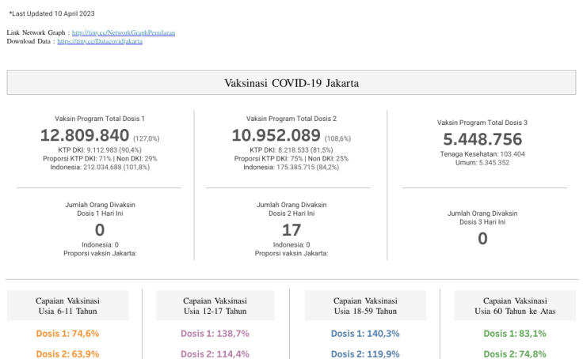Screen dimensions: 583x359
Task: Select the Capaian Vaksinasi Usia 60 Tahun ke Atas card
Action: tap(515, 306)
